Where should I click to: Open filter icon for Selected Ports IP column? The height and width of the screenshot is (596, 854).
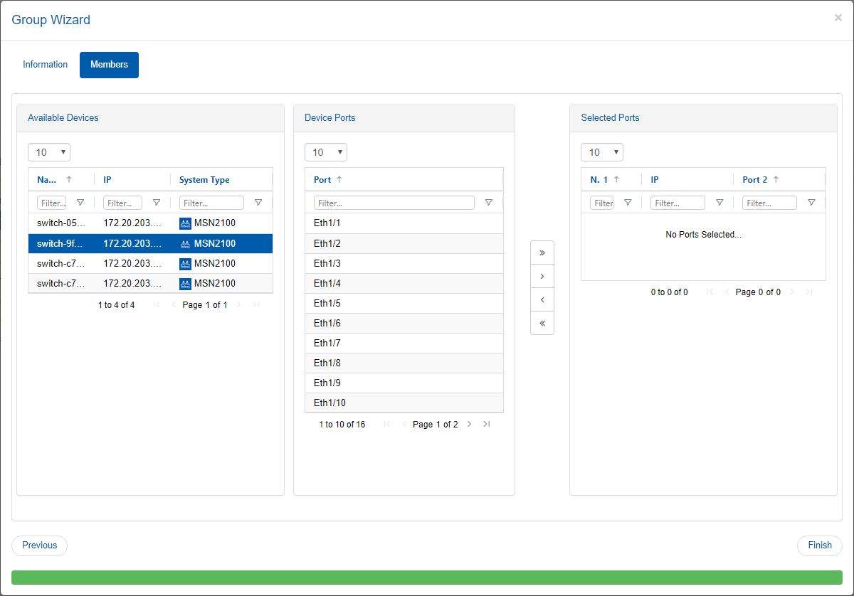(x=719, y=203)
